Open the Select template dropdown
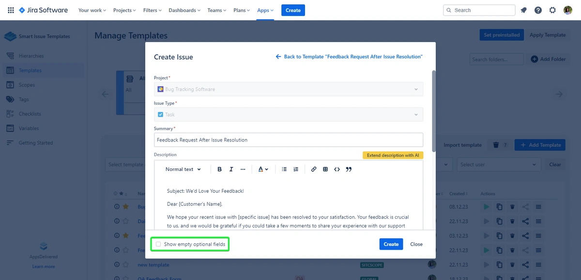The height and width of the screenshot is (280, 581). point(125,165)
